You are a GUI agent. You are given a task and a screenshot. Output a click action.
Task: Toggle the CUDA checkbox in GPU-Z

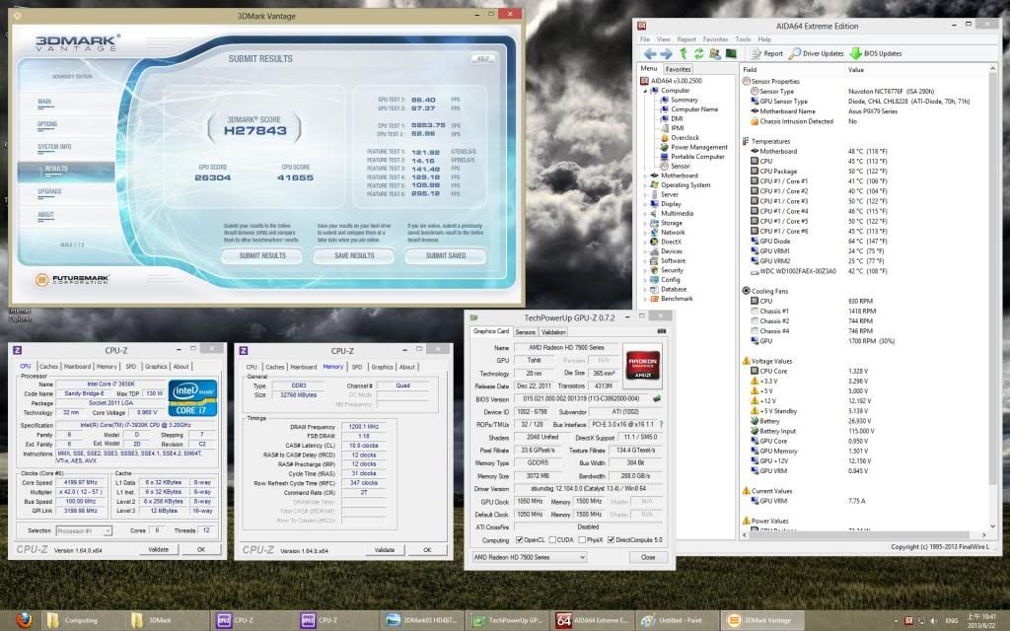tap(552, 540)
